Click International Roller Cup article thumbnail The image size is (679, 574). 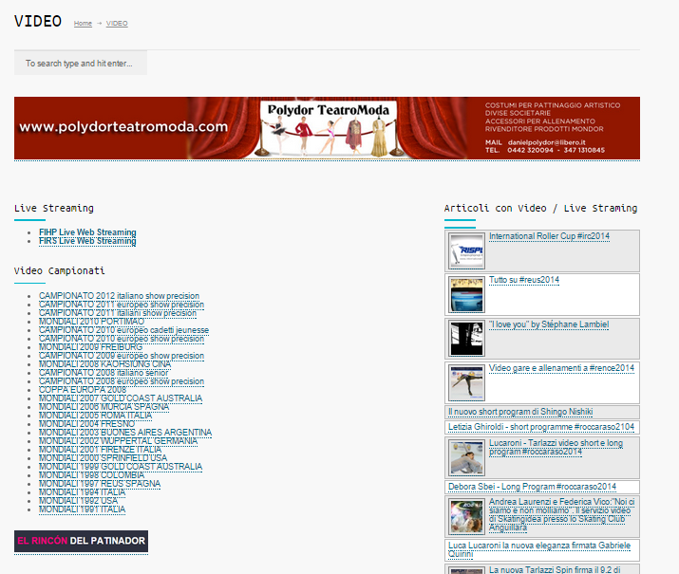[x=466, y=250]
